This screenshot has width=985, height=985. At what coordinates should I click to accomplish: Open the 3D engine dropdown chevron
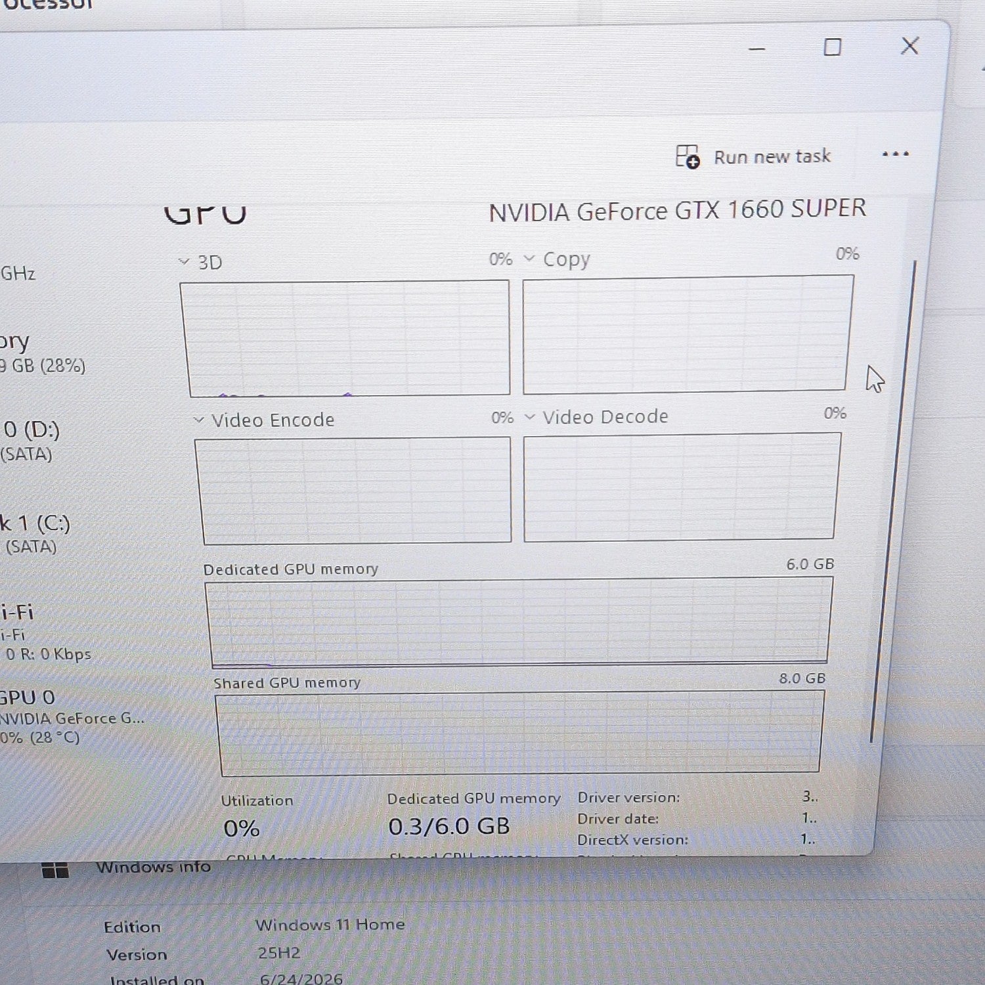point(184,262)
